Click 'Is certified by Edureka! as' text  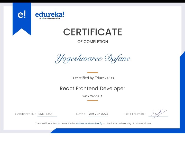point(92,78)
